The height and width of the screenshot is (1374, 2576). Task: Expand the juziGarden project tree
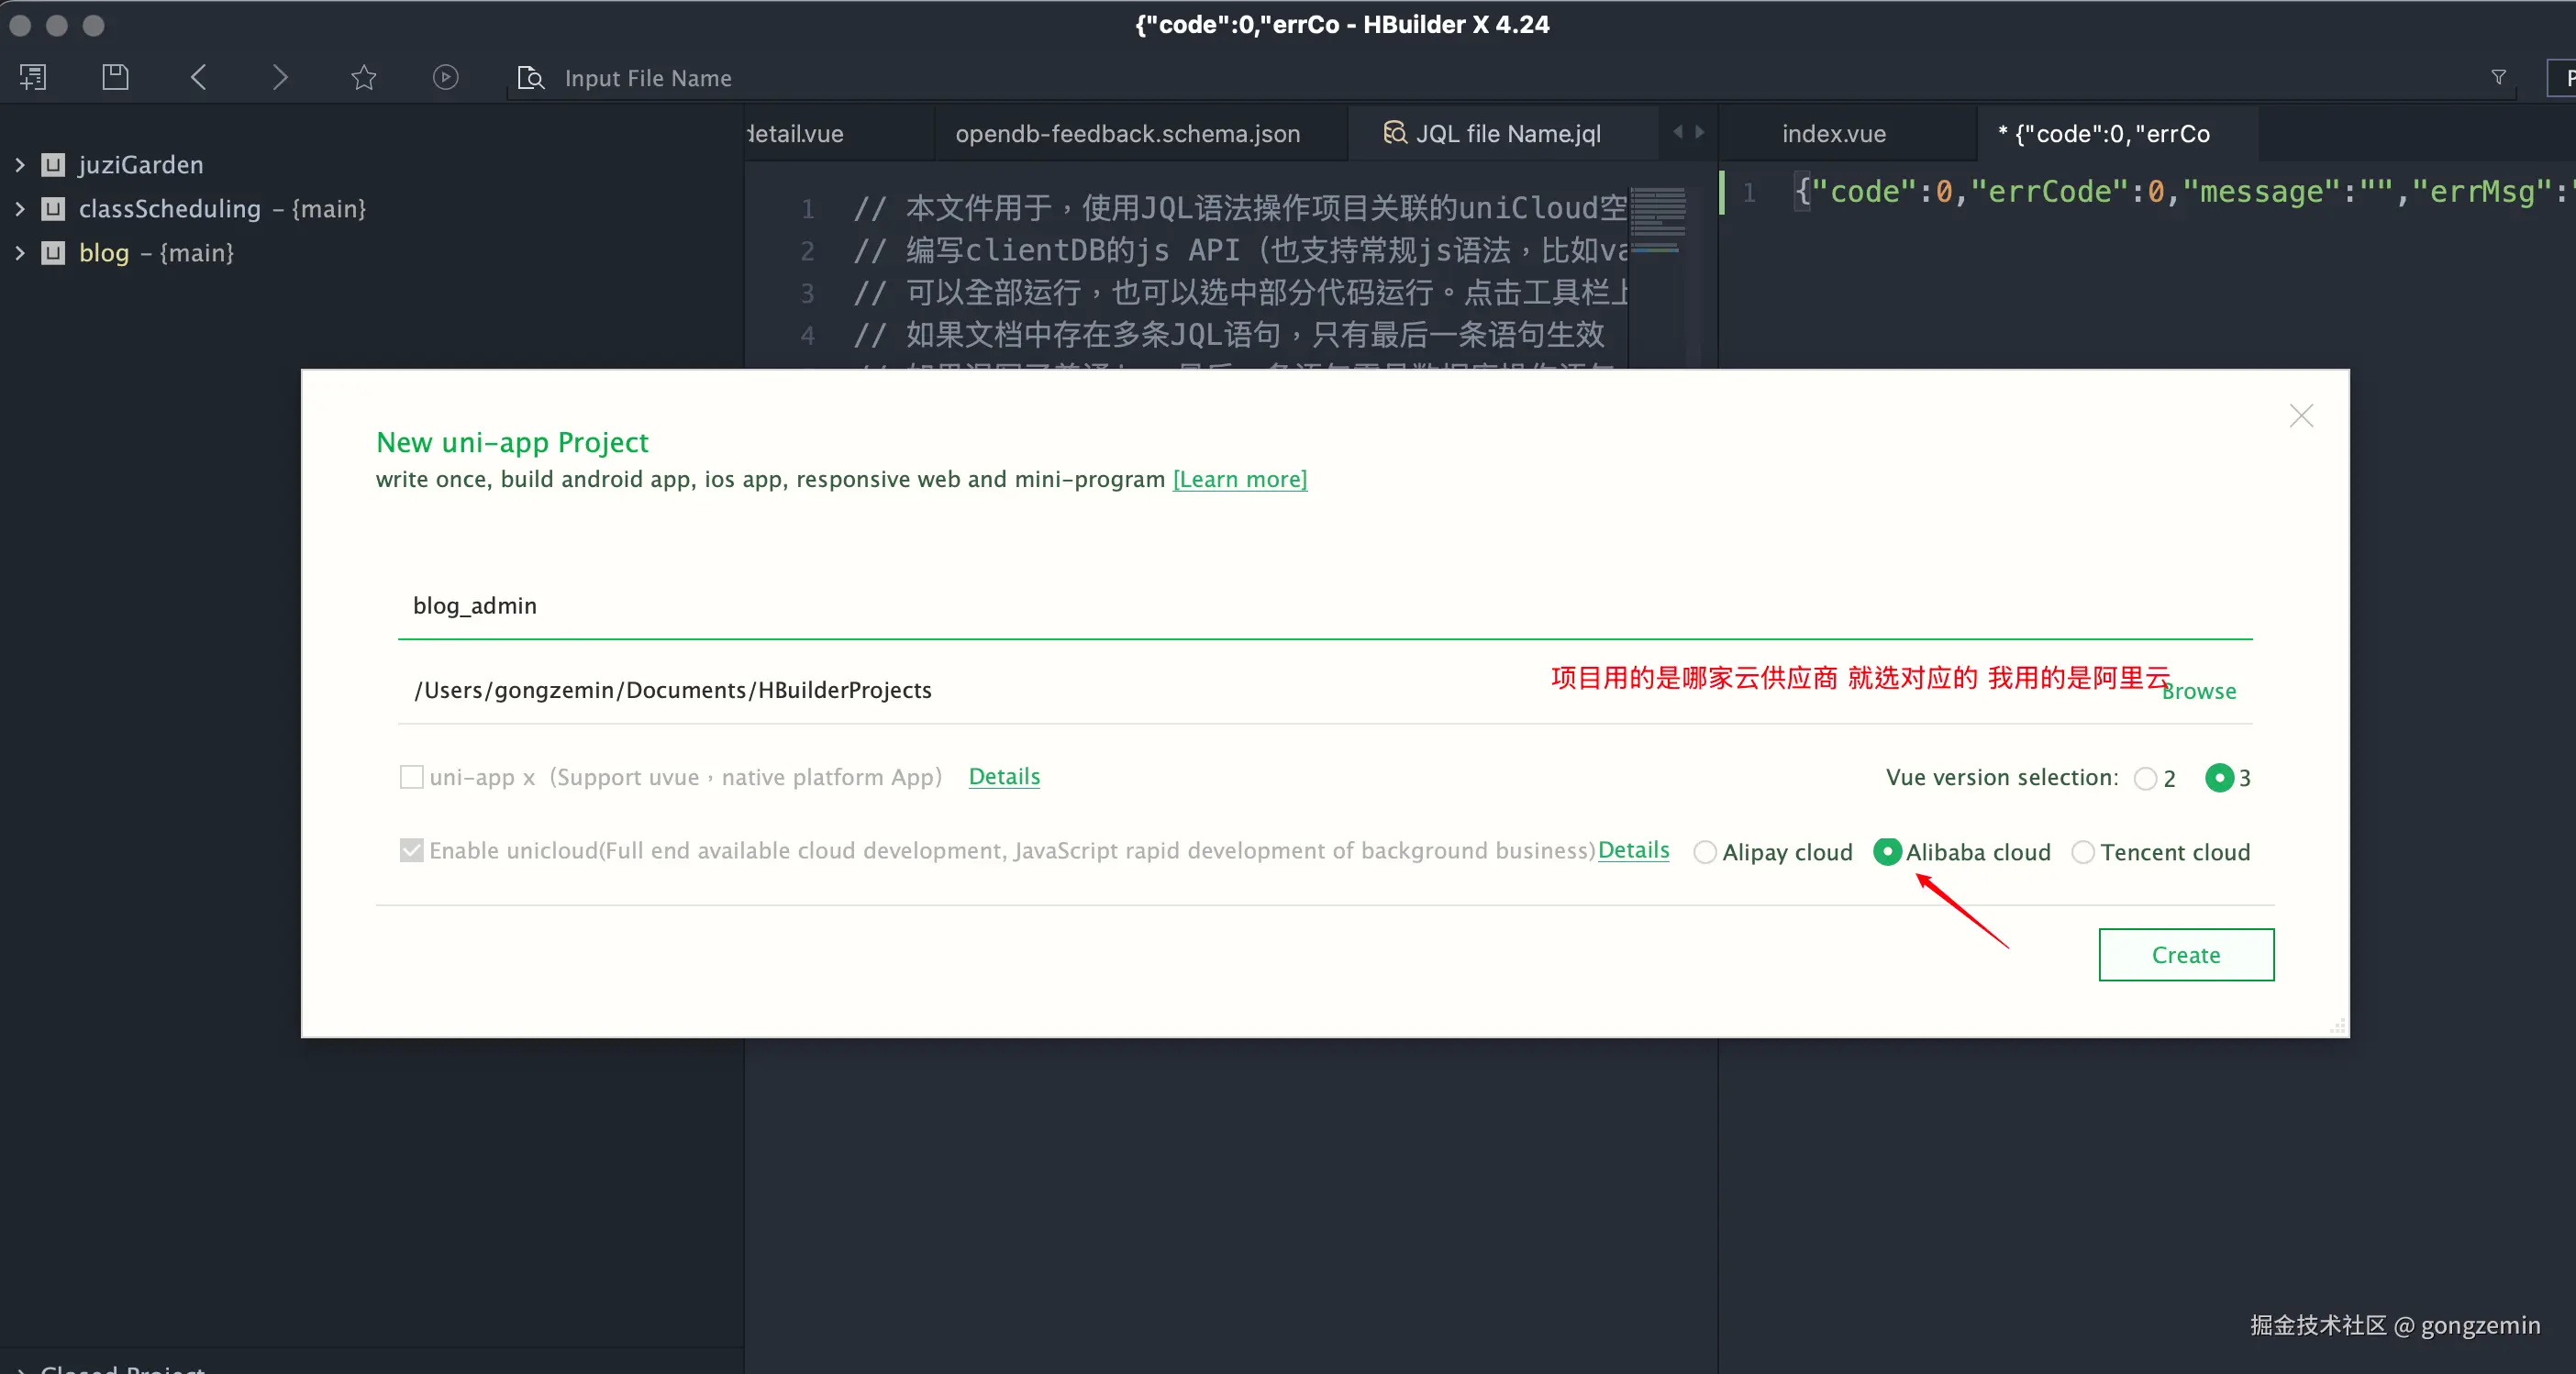pos(20,164)
